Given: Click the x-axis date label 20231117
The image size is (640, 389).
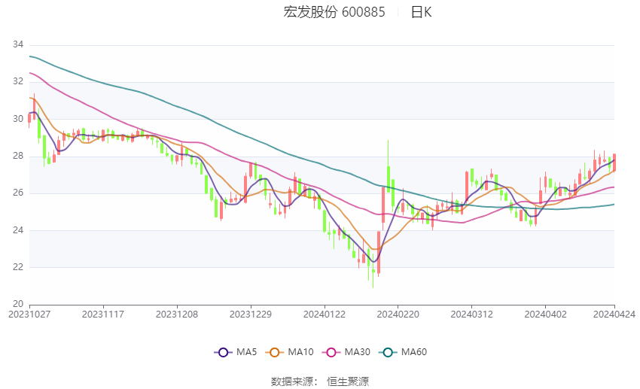Looking at the screenshot, I should point(103,315).
